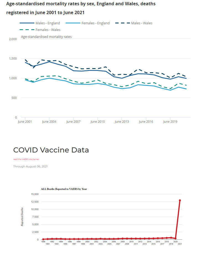Click the 'June 2004' x-axis label
Screen dimensions: 205x277
pos(49,122)
